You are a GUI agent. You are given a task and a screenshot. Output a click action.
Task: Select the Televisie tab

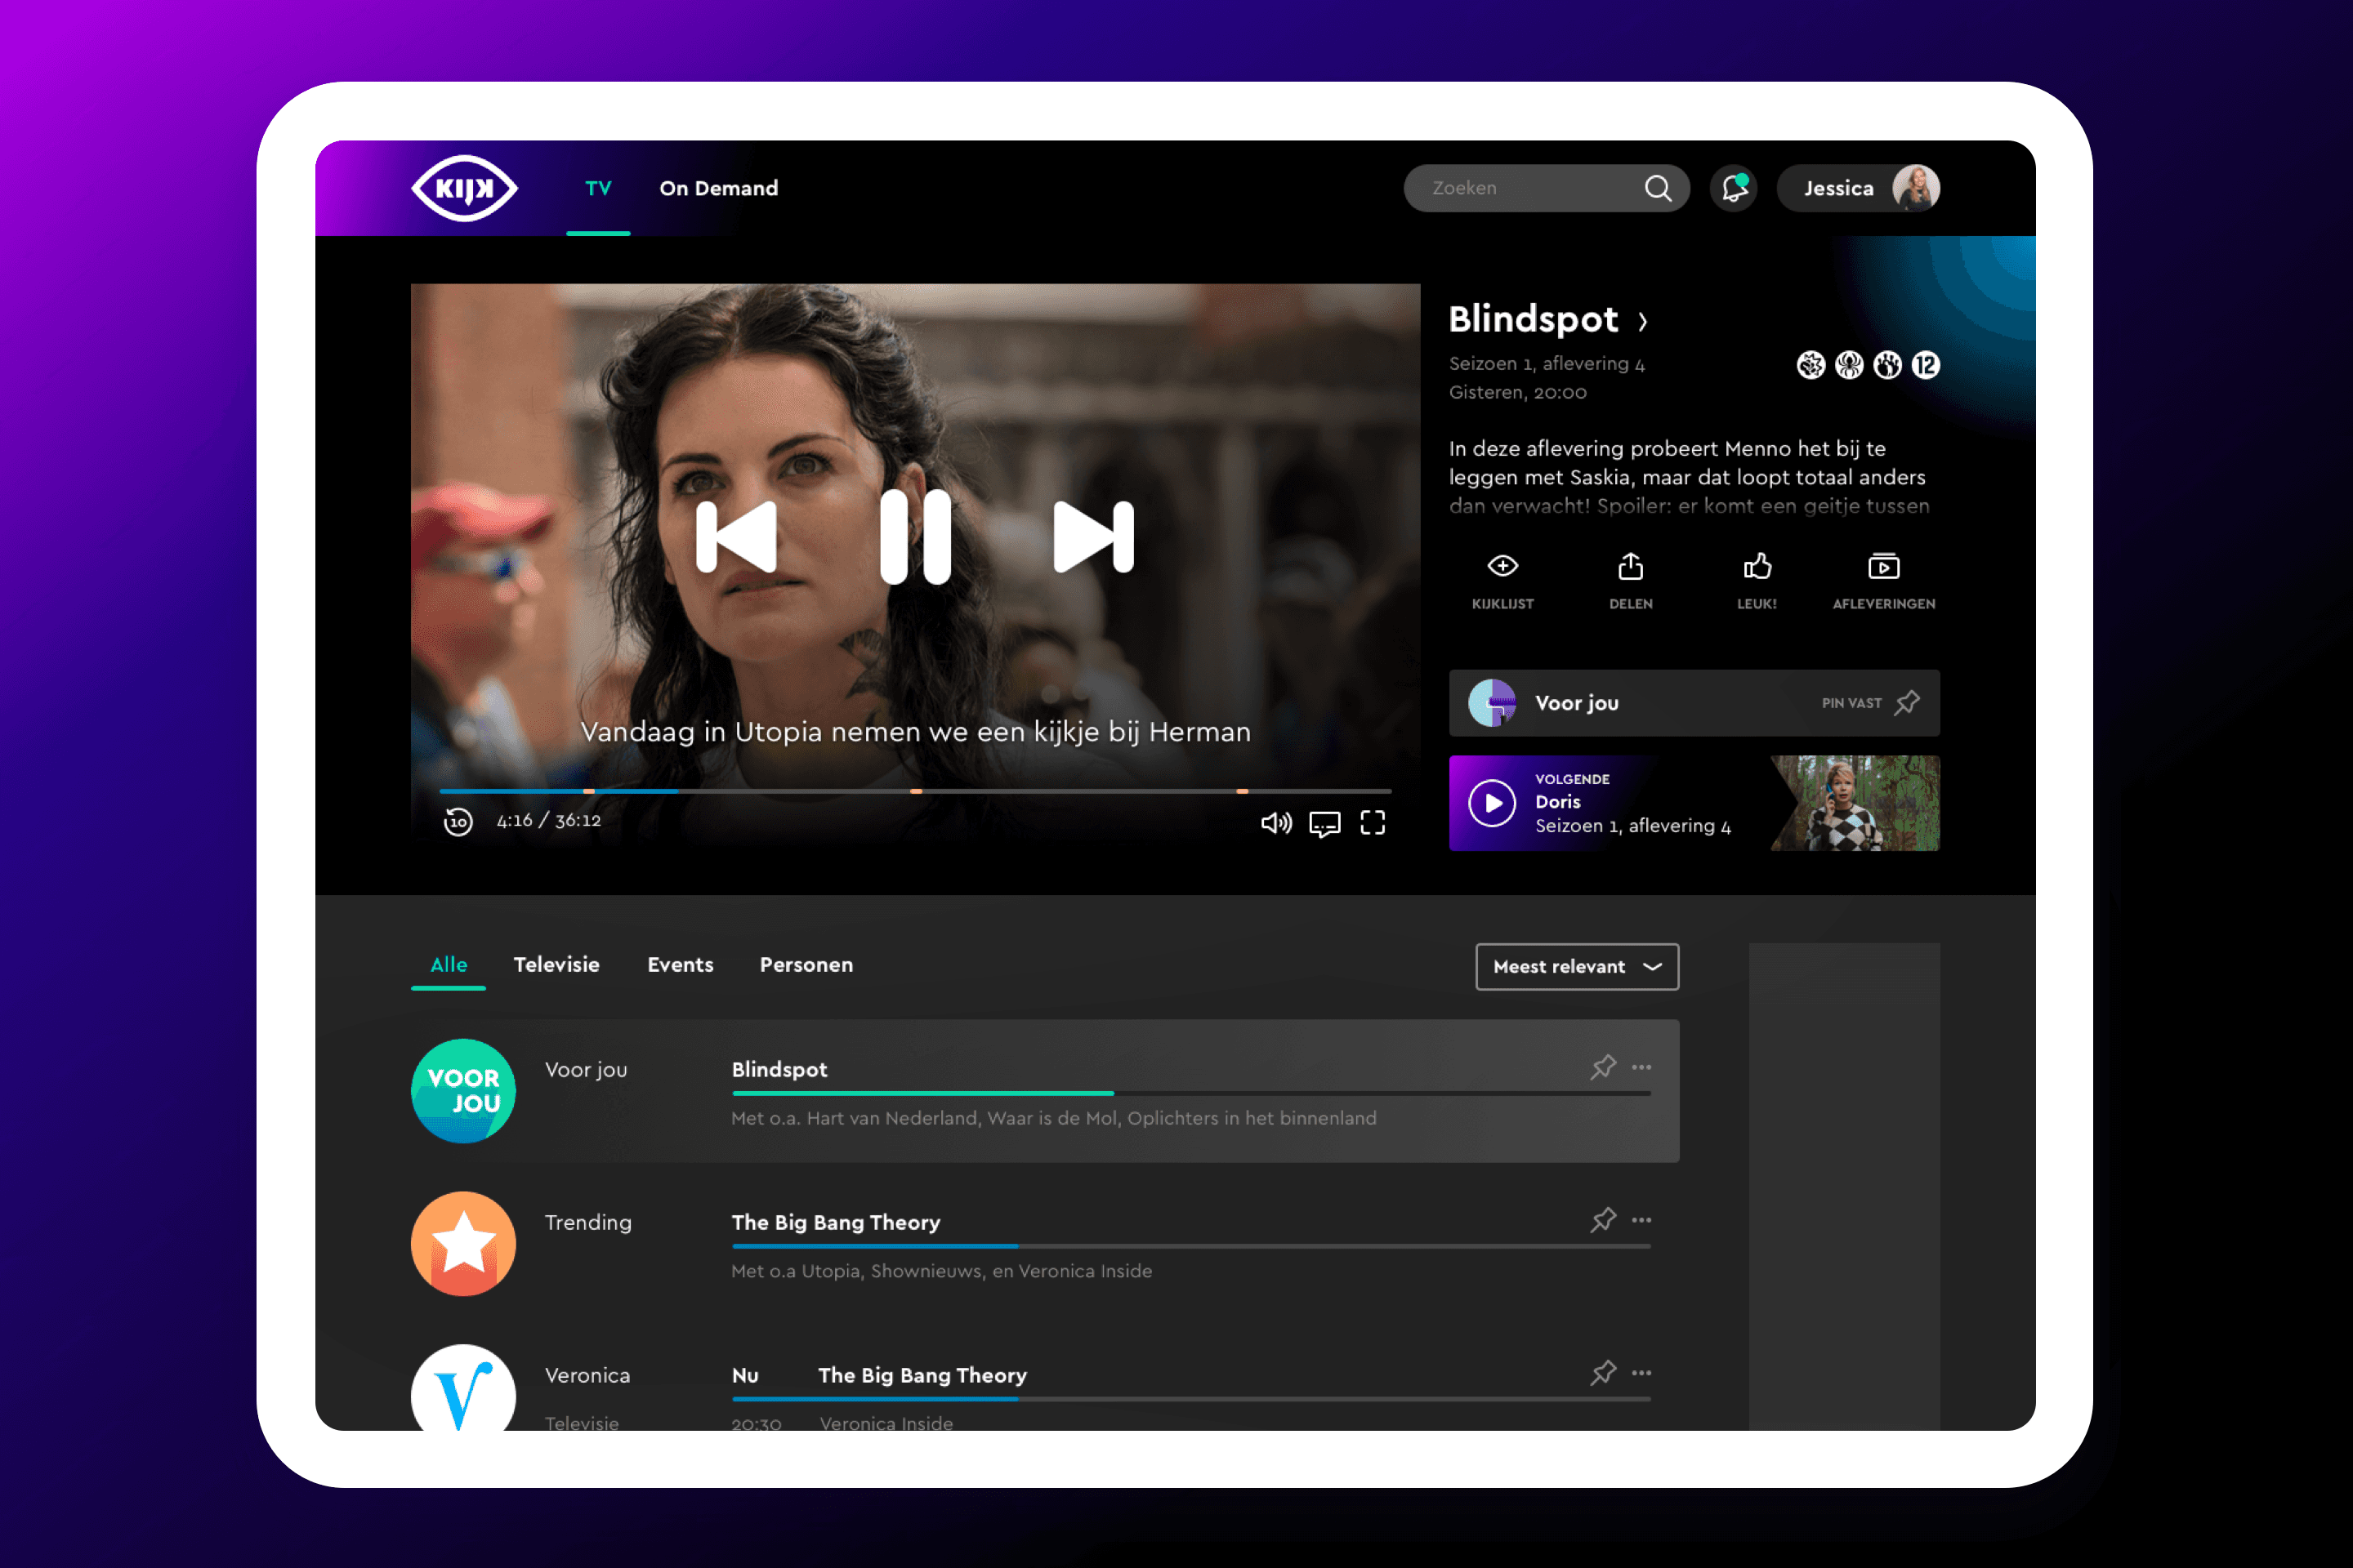point(556,965)
